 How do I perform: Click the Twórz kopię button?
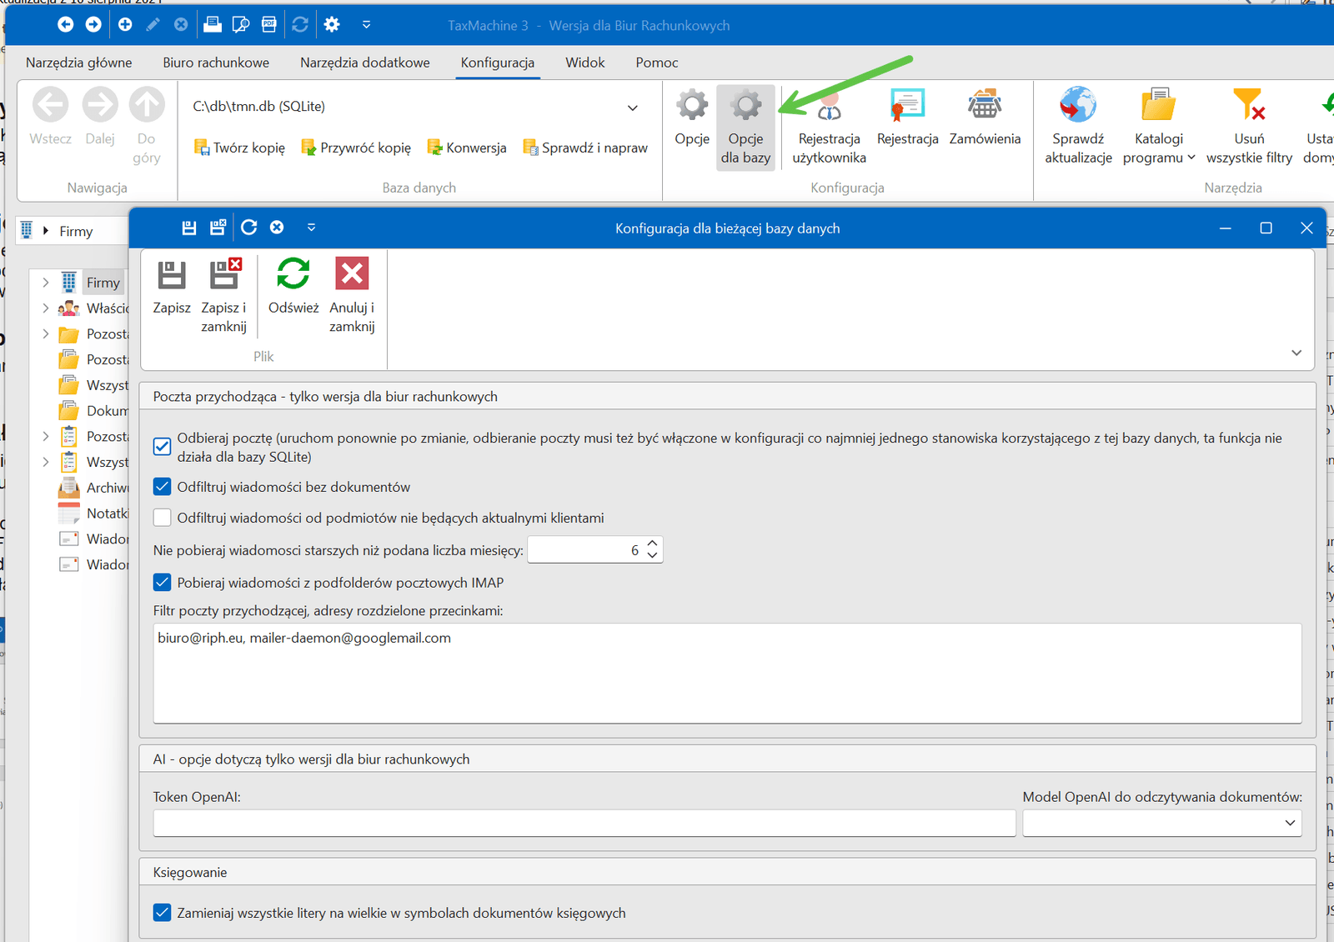tap(240, 148)
